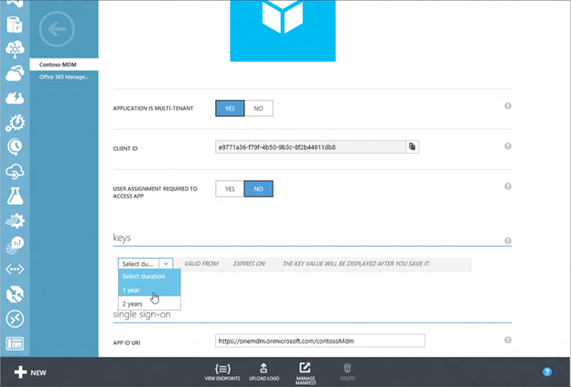The height and width of the screenshot is (387, 571).
Task: Click the NEW button
Action: pyautogui.click(x=29, y=372)
